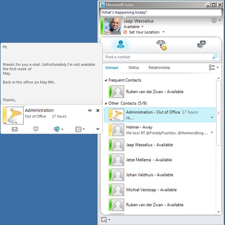Click the Find a contact field

pos(161,57)
